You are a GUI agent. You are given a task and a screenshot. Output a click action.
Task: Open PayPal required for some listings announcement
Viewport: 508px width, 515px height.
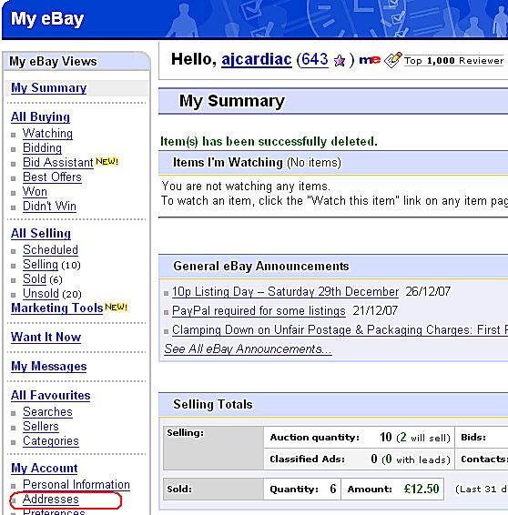[x=259, y=311]
